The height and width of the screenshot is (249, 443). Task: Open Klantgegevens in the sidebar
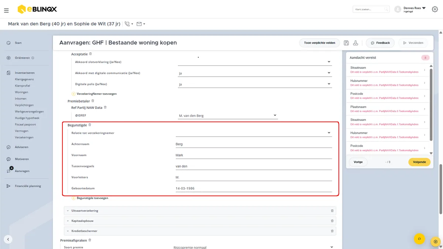coord(24,79)
